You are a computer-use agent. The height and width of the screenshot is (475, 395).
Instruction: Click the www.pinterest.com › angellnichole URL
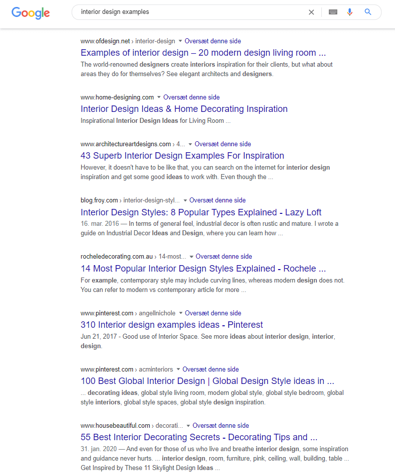[x=128, y=313]
